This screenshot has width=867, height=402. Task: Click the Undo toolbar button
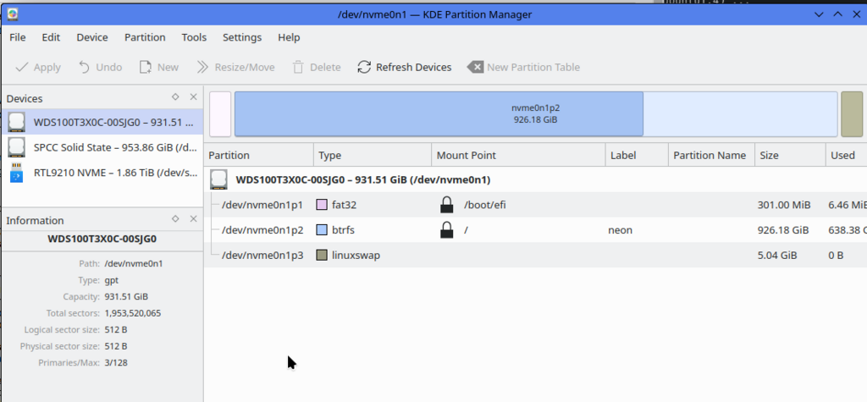click(x=100, y=68)
